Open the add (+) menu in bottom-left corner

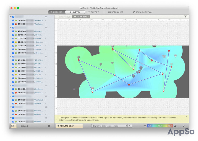click(13, 126)
